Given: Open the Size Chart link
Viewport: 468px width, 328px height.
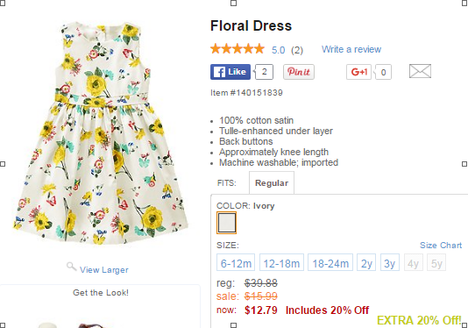Looking at the screenshot, I should point(441,246).
